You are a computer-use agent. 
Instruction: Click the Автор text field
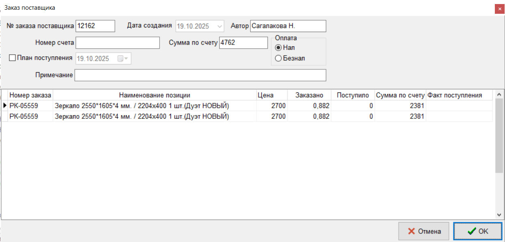click(288, 26)
